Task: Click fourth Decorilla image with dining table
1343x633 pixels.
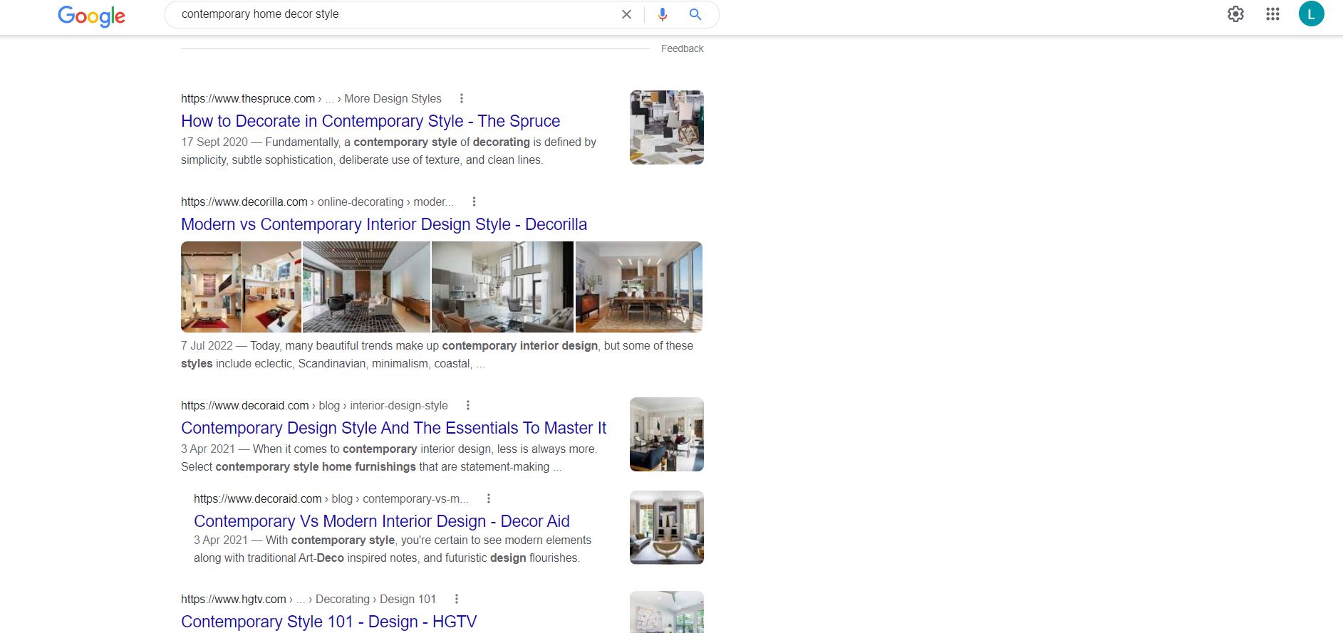Action: [x=639, y=287]
